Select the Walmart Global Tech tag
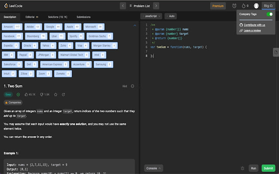The width and height of the screenshot is (279, 174). click(x=74, y=55)
